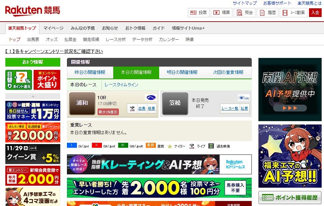Click the ポイント獲得履歴 button
This screenshot has width=324, height=206.
coord(290,198)
